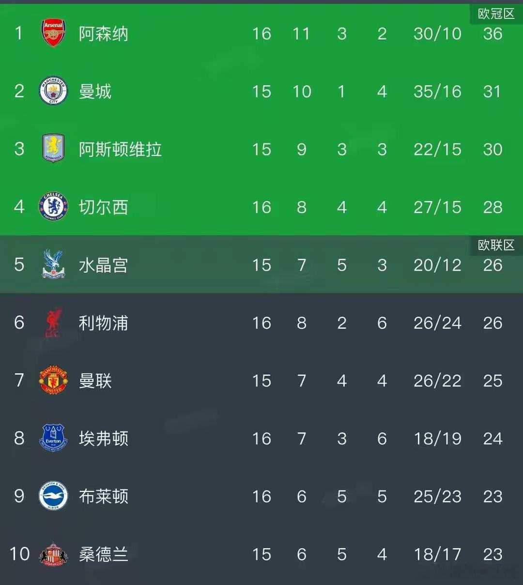523x585 pixels.
Task: Click the Arsenal club crest
Action: click(x=53, y=33)
